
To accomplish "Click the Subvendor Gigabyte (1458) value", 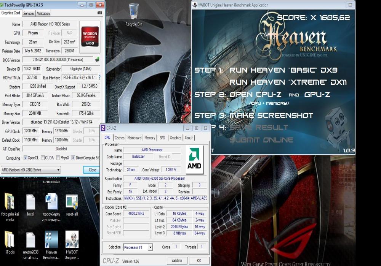I will [81, 69].
